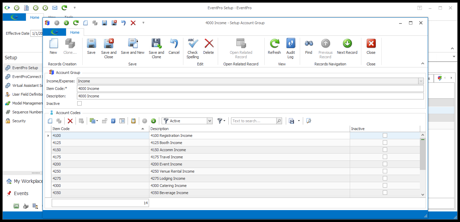Open Save and New dropdown button
This screenshot has height=222, width=460.
tap(132, 46)
